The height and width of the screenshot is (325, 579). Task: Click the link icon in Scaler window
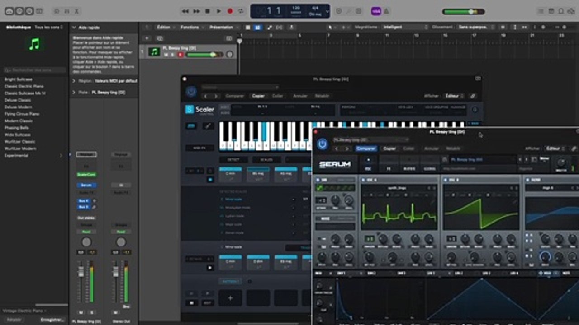(x=473, y=96)
